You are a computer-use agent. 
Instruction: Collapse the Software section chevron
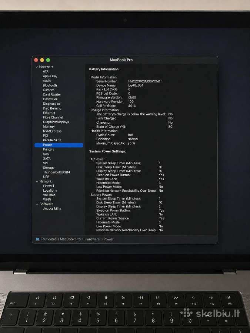(37, 204)
